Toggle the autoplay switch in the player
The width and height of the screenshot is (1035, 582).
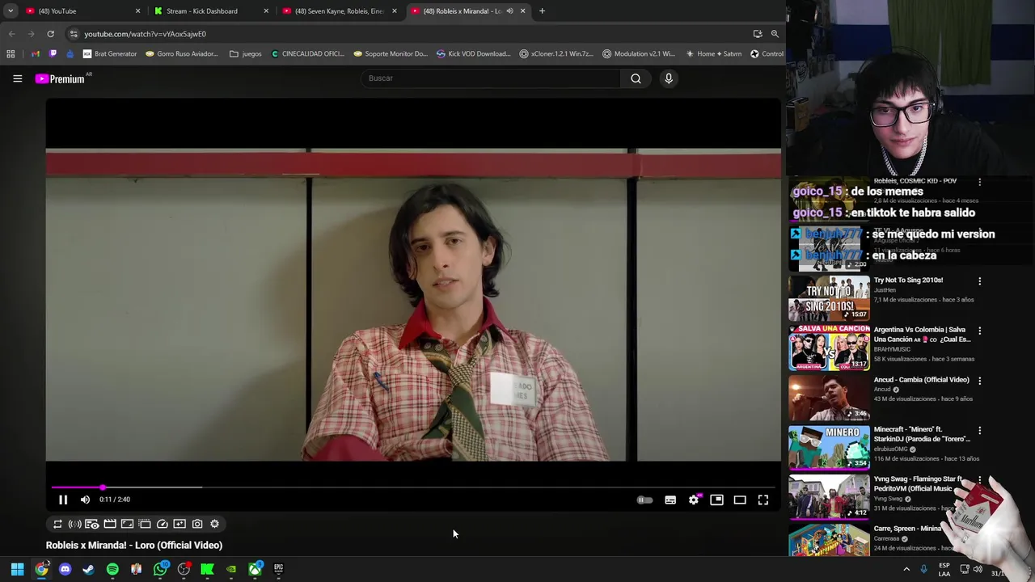[644, 500]
